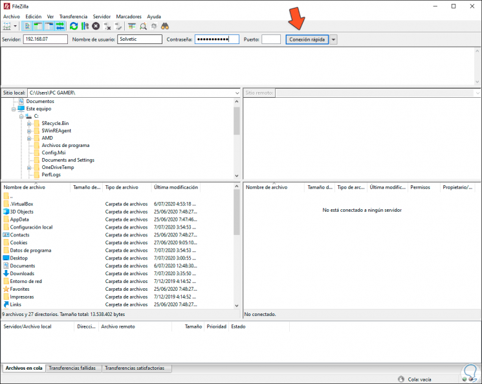This screenshot has height=384, width=482.
Task: Select the .VirtualBox folder icon
Action: [6, 204]
